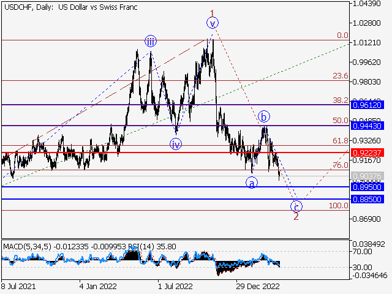Viewport: 392px width, 294px height.
Task: Click the RSI(14) 35.80 indicator label
Action: point(152,247)
